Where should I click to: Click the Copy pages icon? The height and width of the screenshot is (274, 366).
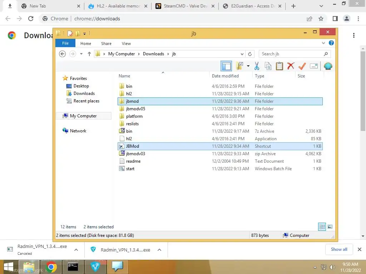coord(268,66)
